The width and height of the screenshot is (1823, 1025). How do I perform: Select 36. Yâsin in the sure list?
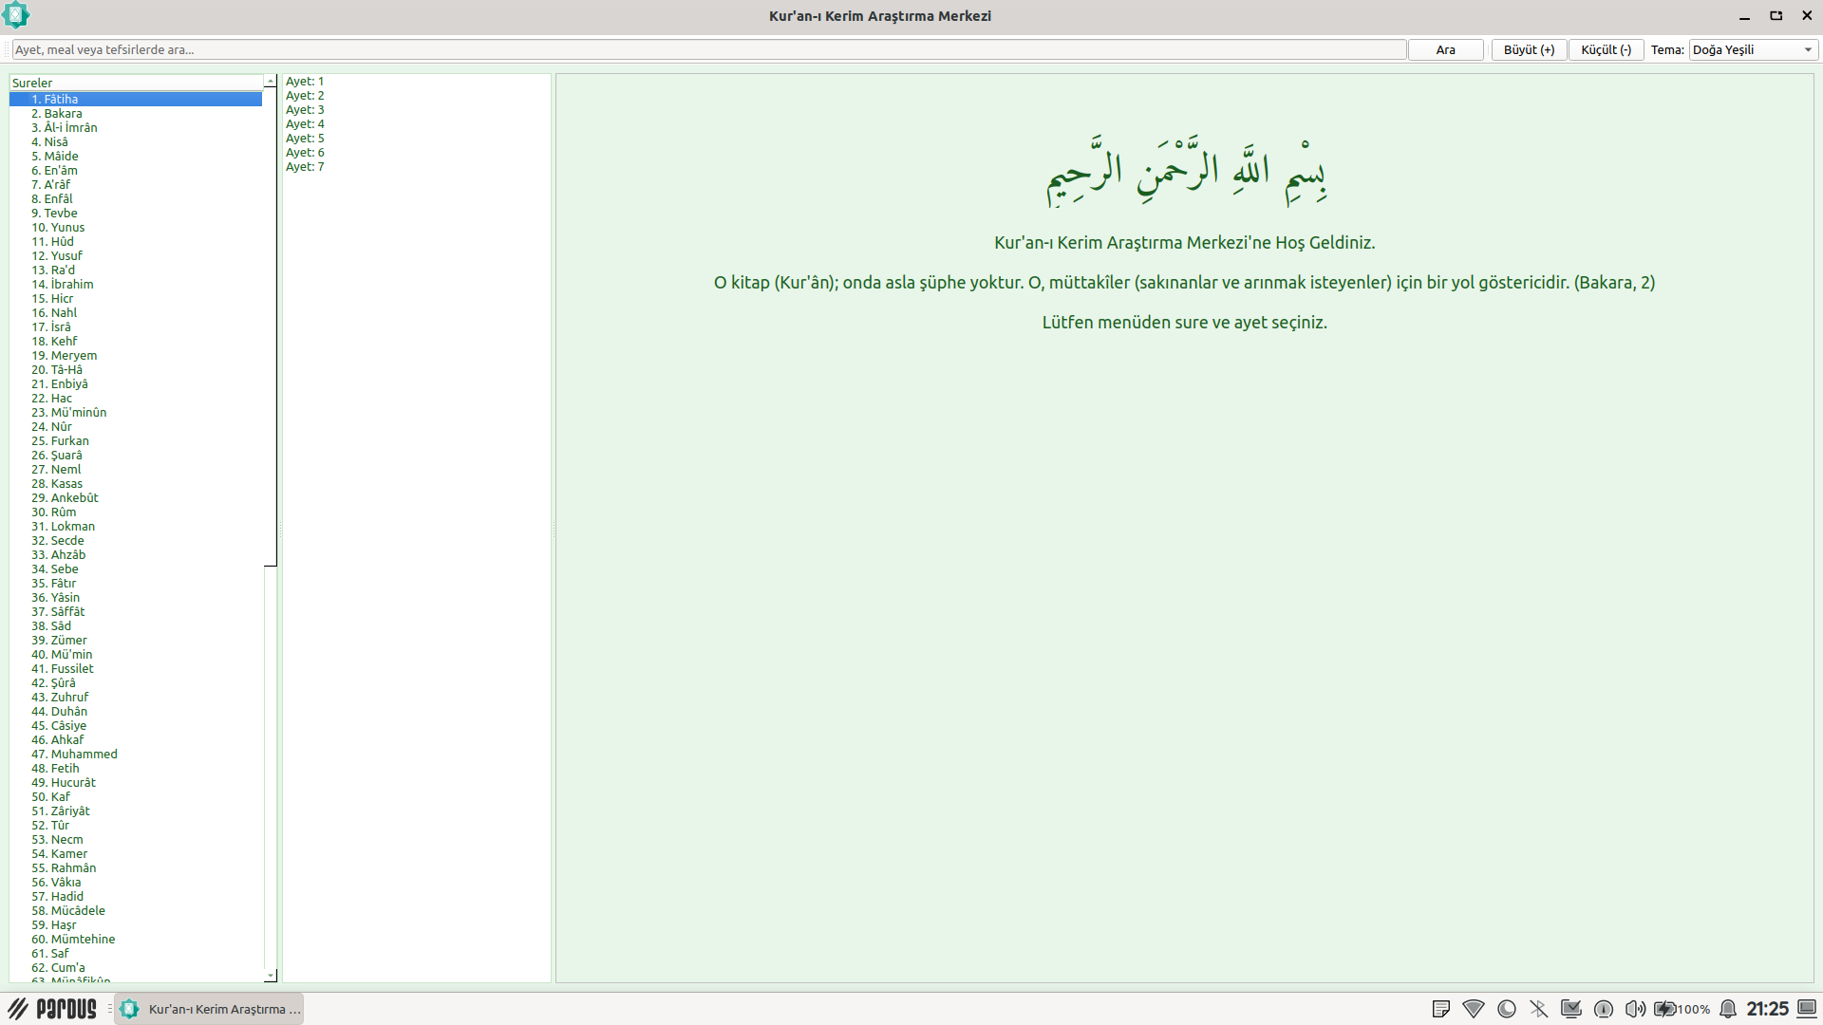coord(55,597)
